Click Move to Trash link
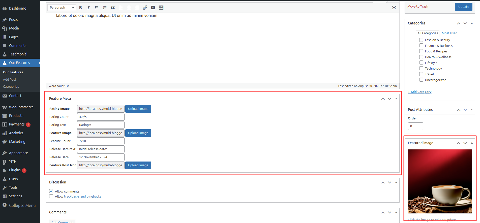The image size is (480, 223). (418, 7)
